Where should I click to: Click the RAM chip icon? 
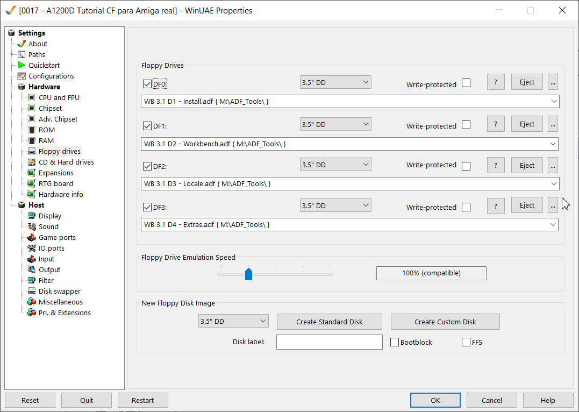point(32,141)
